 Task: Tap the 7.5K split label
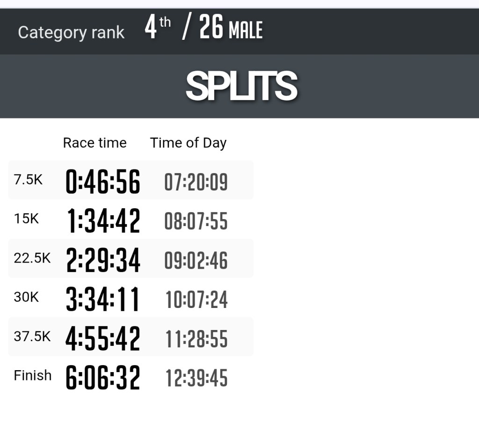28,180
